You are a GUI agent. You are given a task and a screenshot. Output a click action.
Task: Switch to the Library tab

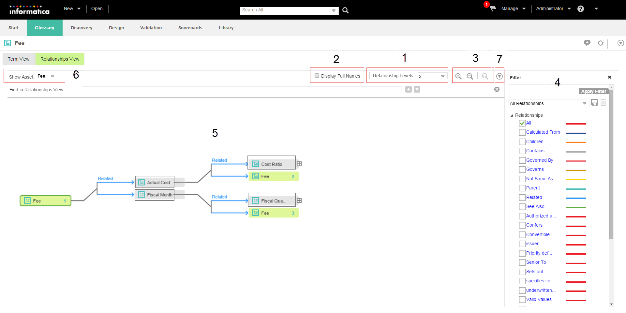click(226, 28)
